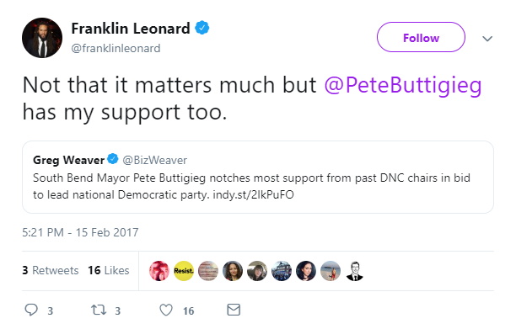Open the @franklinleonard handle
The height and width of the screenshot is (329, 516).
[x=116, y=48]
